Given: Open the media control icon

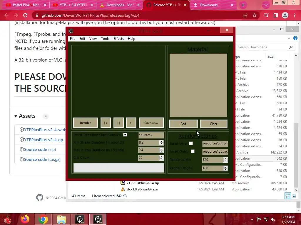Looking at the screenshot, I should pos(266,15).
